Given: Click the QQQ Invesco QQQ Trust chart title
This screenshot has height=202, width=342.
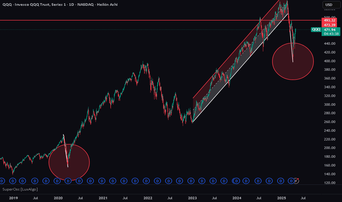Looking at the screenshot, I should coord(60,4).
